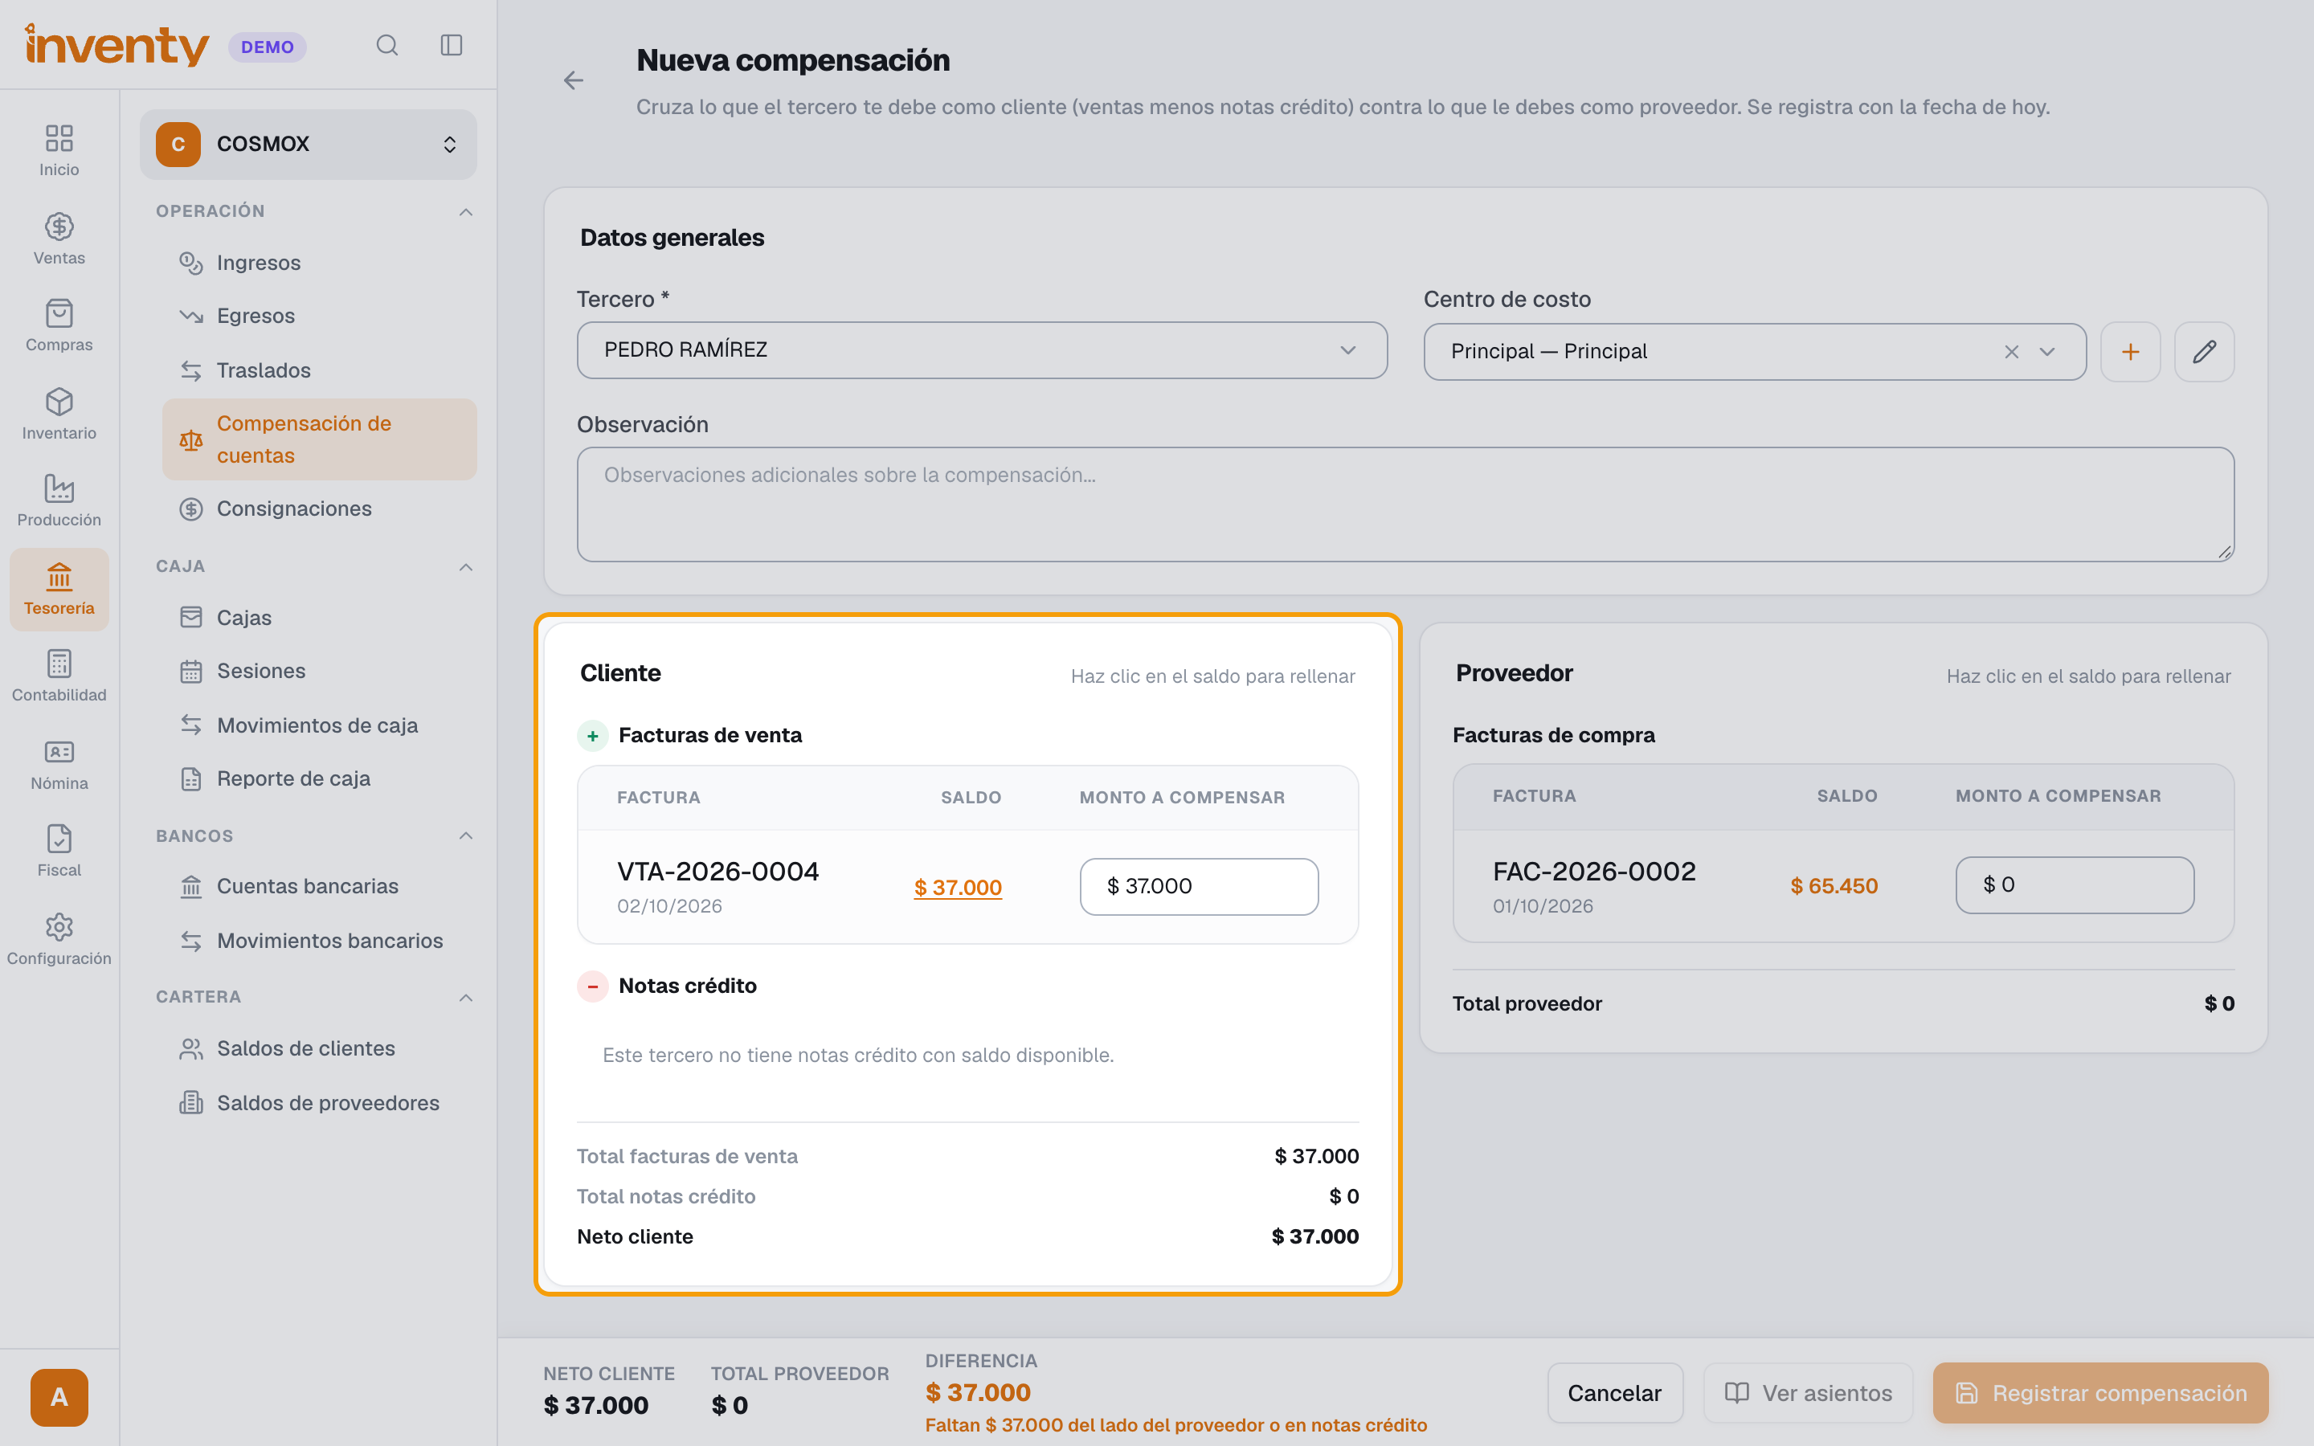The image size is (2314, 1446).
Task: Expand the Centro de costo dropdown arrow
Action: coord(2047,352)
